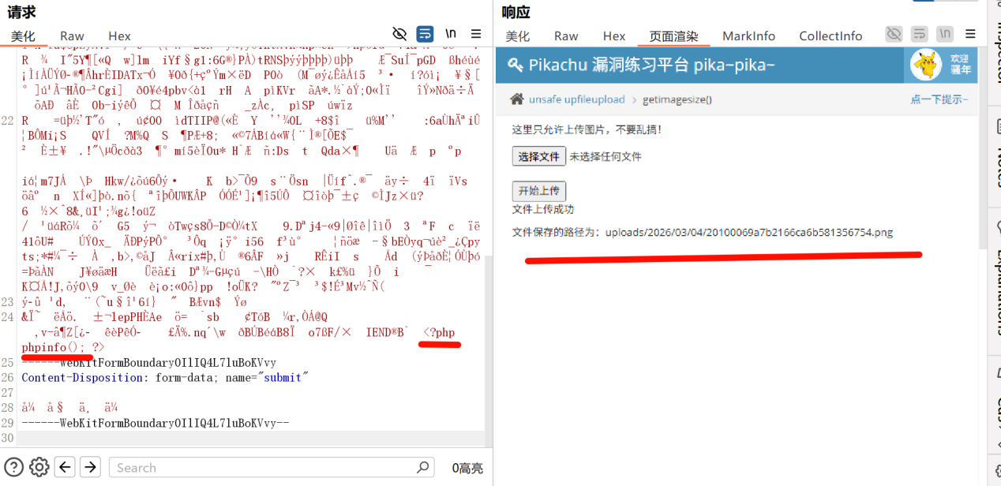
Task: Toggle the \n icon in response panel
Action: (x=945, y=34)
